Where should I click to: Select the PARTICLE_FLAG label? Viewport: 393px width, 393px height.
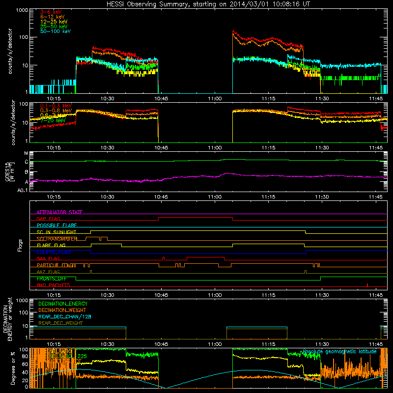(56, 265)
